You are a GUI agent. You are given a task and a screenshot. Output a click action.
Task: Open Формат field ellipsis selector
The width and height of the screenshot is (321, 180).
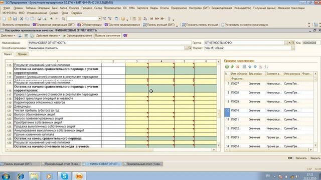coord(293,48)
